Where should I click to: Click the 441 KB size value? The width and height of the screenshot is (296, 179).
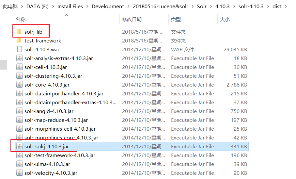(239, 146)
